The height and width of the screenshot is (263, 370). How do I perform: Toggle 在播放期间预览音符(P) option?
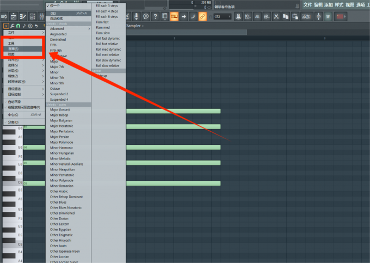(x=24, y=107)
